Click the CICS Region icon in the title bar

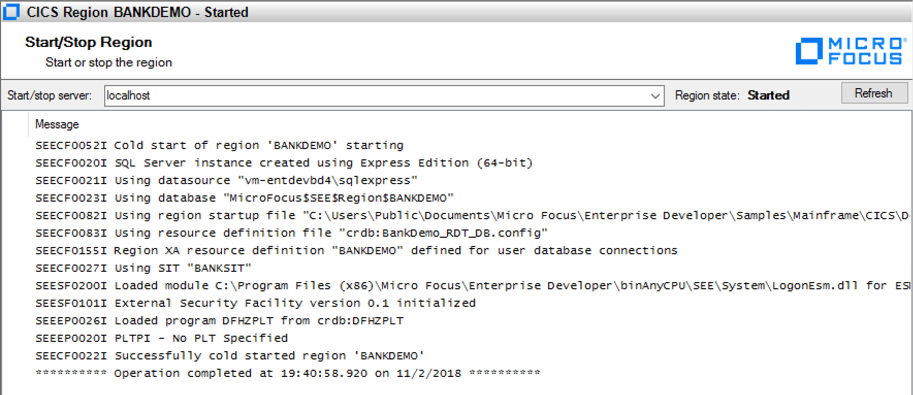10,11
